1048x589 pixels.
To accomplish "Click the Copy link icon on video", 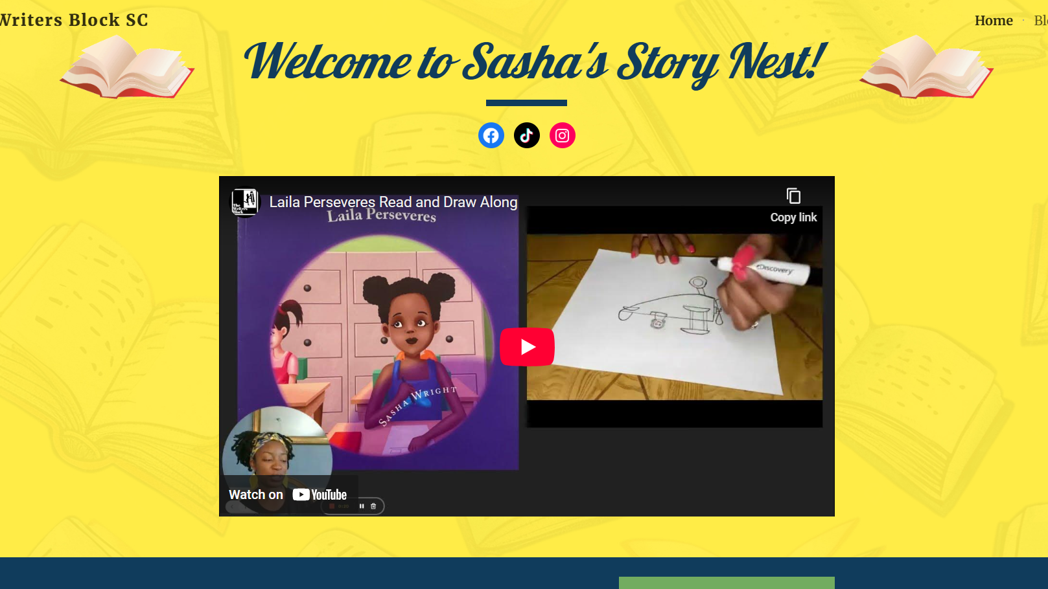I will tap(793, 195).
